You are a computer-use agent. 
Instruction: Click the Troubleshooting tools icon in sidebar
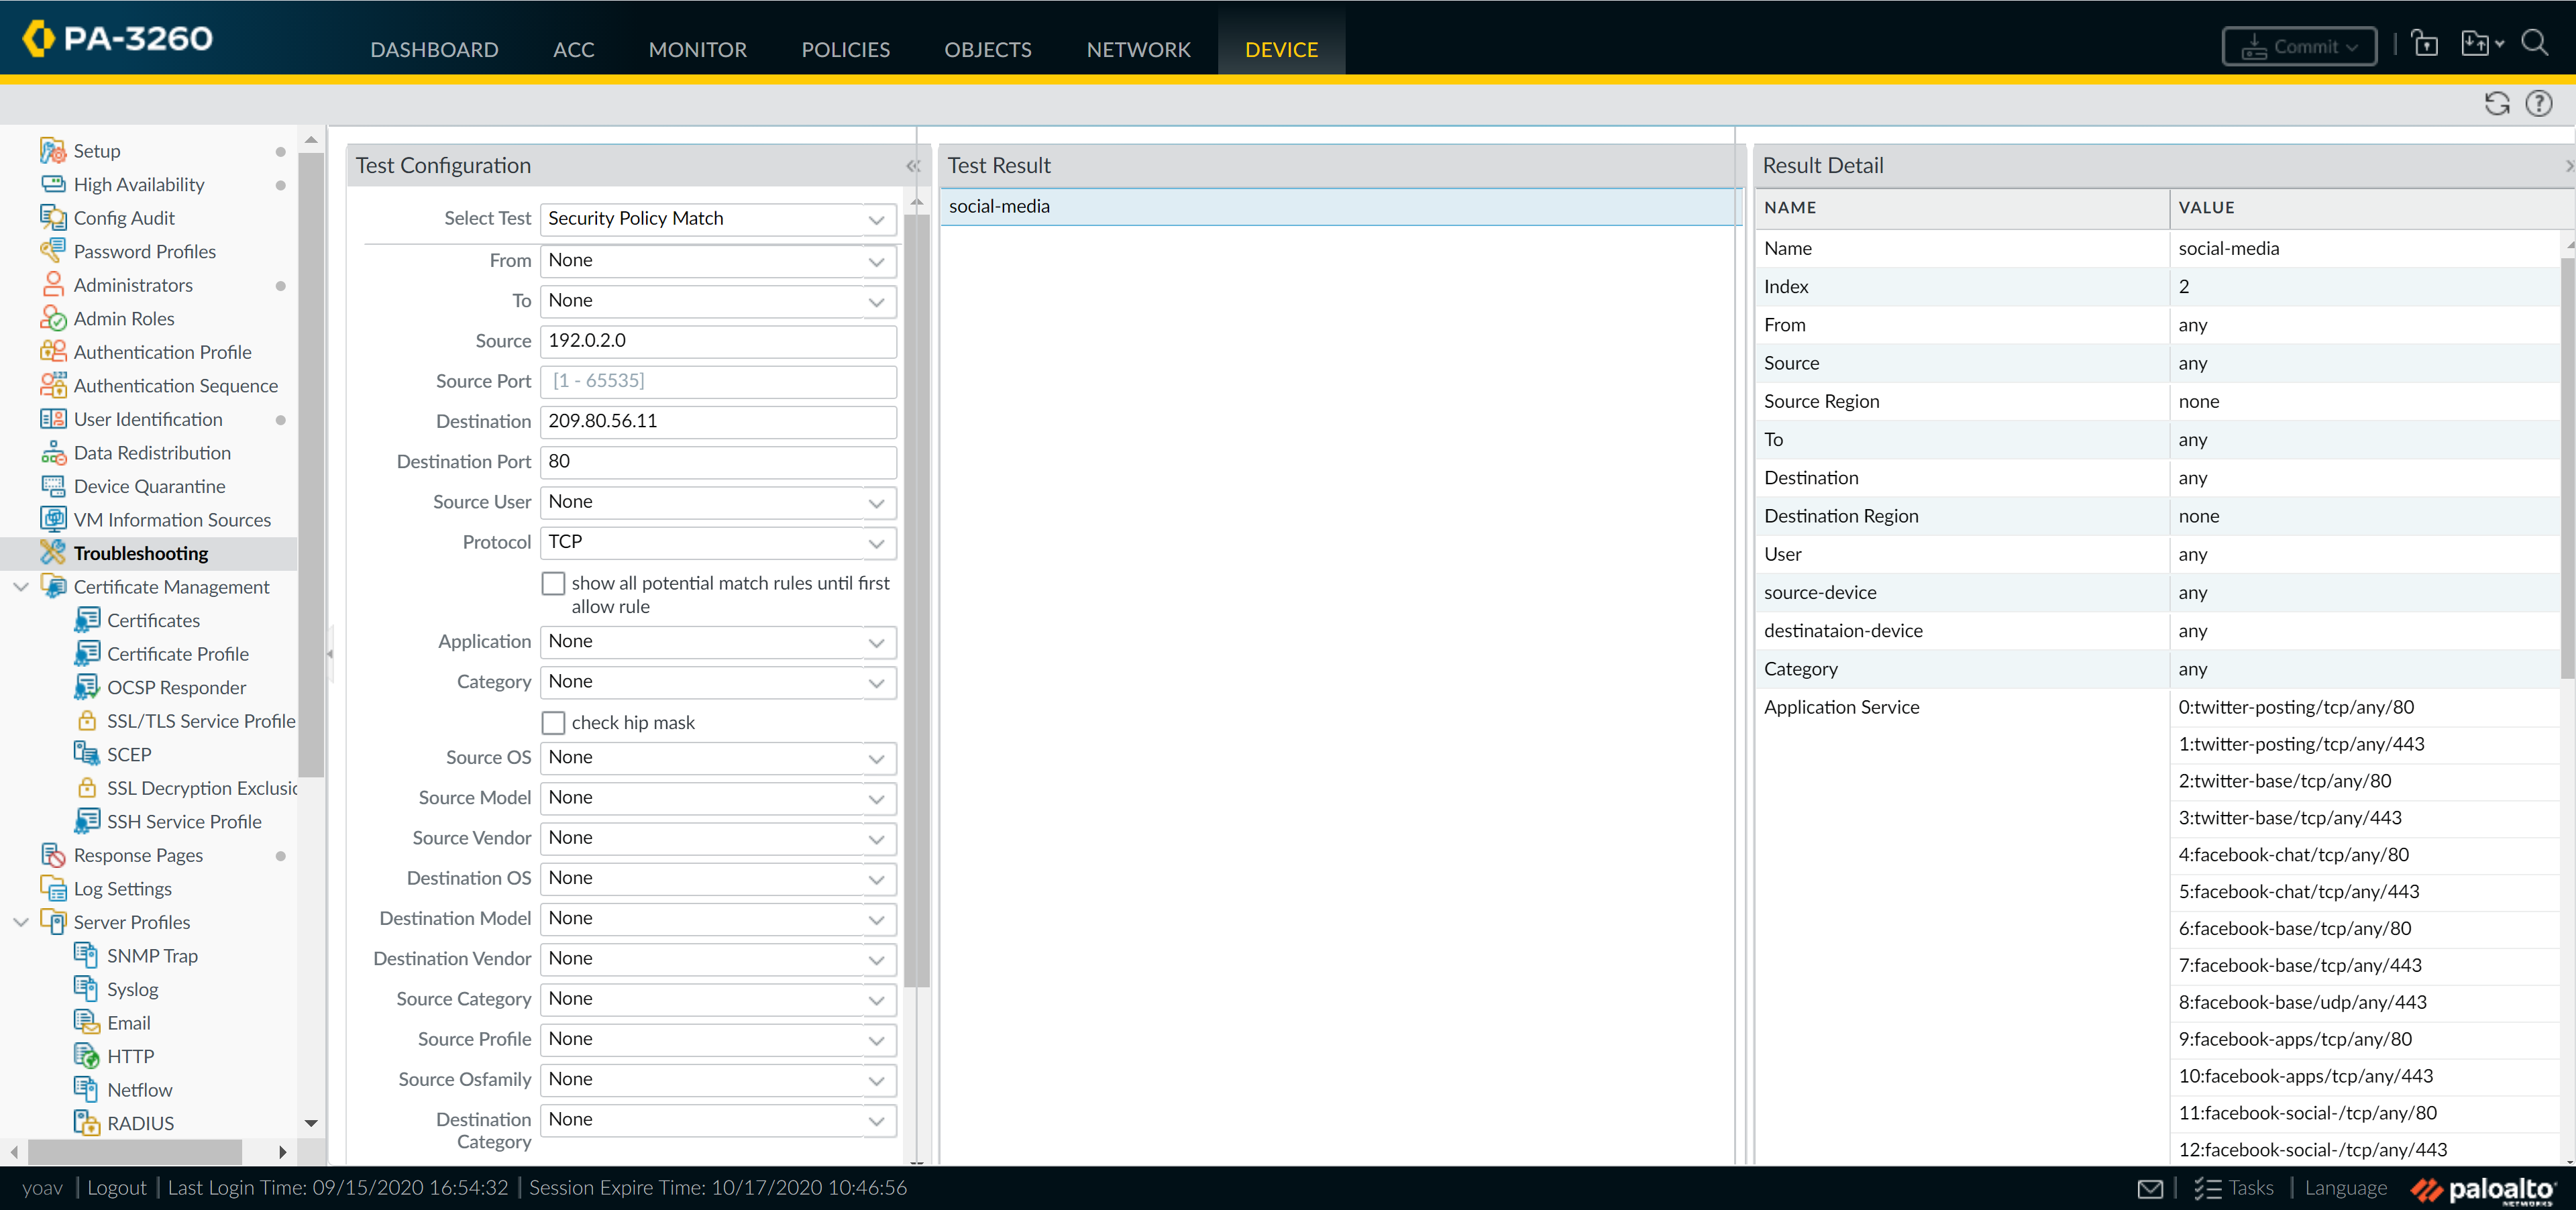click(x=52, y=553)
